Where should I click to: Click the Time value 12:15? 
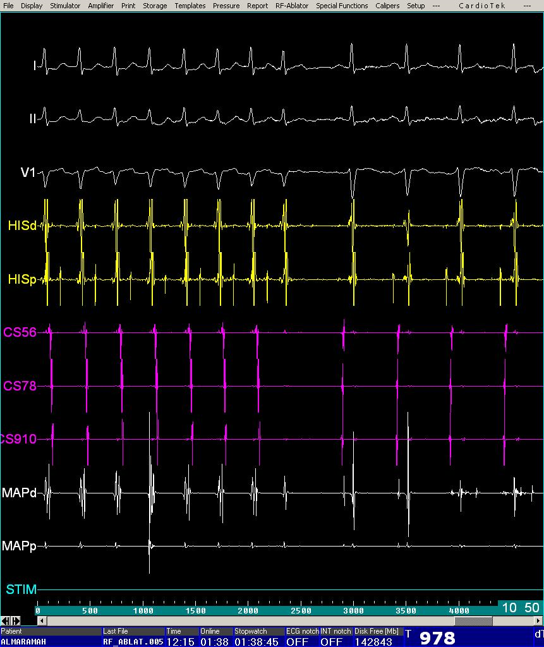click(180, 642)
